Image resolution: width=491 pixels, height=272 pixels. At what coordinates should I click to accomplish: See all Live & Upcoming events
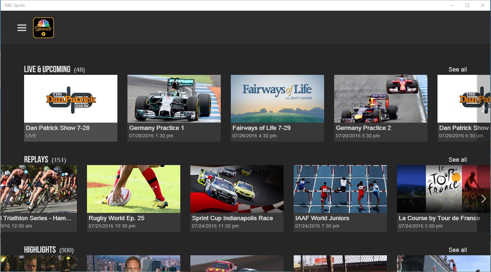[457, 69]
